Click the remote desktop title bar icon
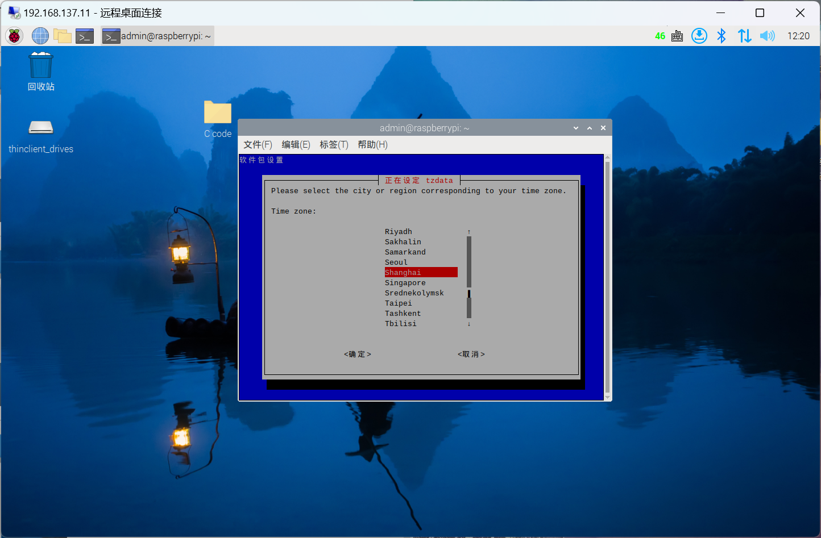This screenshot has height=538, width=821. (x=14, y=12)
